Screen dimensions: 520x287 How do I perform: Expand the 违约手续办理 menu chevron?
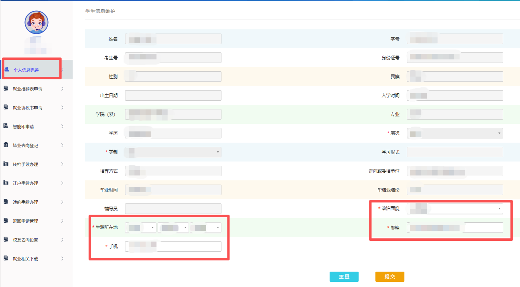[62, 202]
